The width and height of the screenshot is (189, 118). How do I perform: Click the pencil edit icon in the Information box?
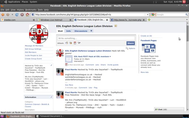tap(51, 97)
